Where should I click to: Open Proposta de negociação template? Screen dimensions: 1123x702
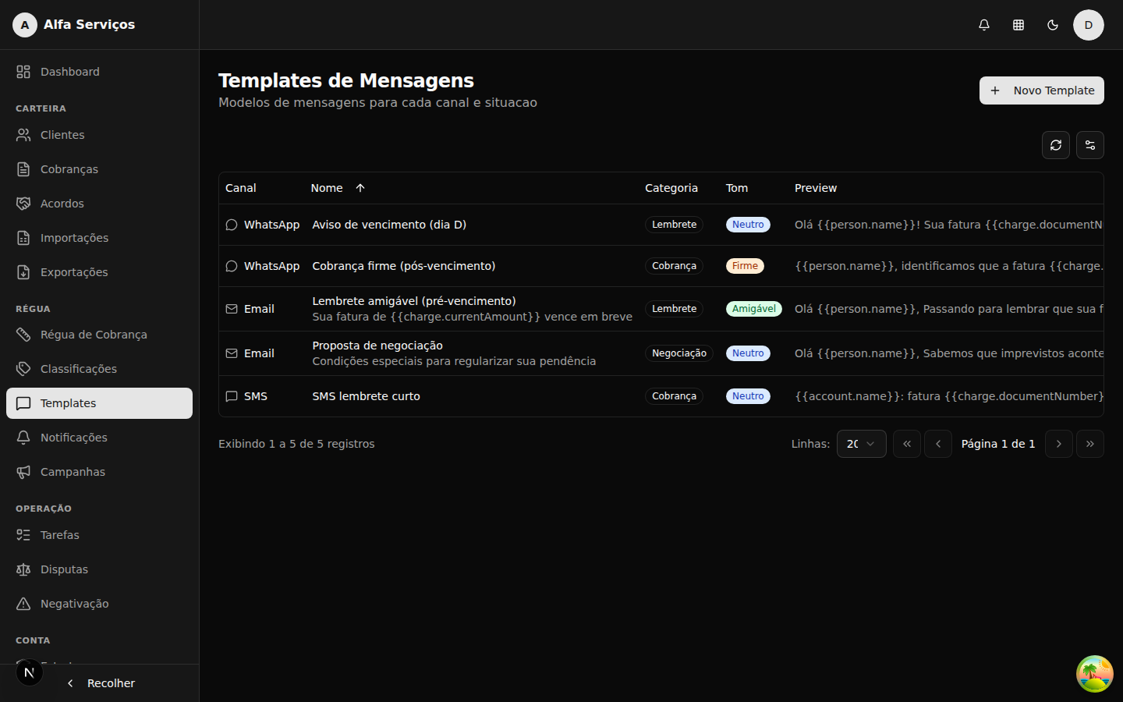[x=377, y=346]
